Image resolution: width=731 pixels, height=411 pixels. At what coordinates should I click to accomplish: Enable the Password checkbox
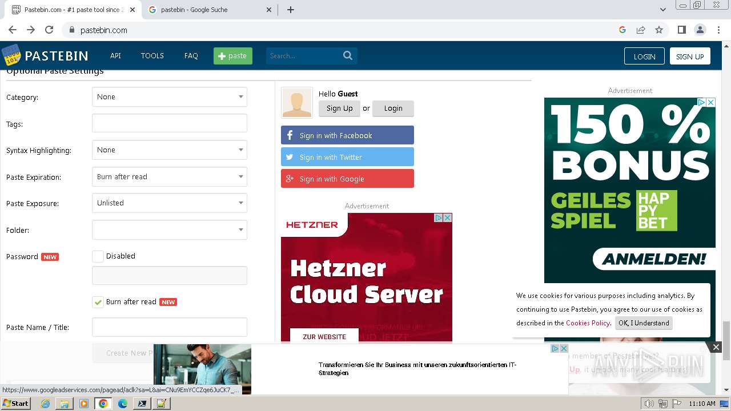click(x=98, y=256)
